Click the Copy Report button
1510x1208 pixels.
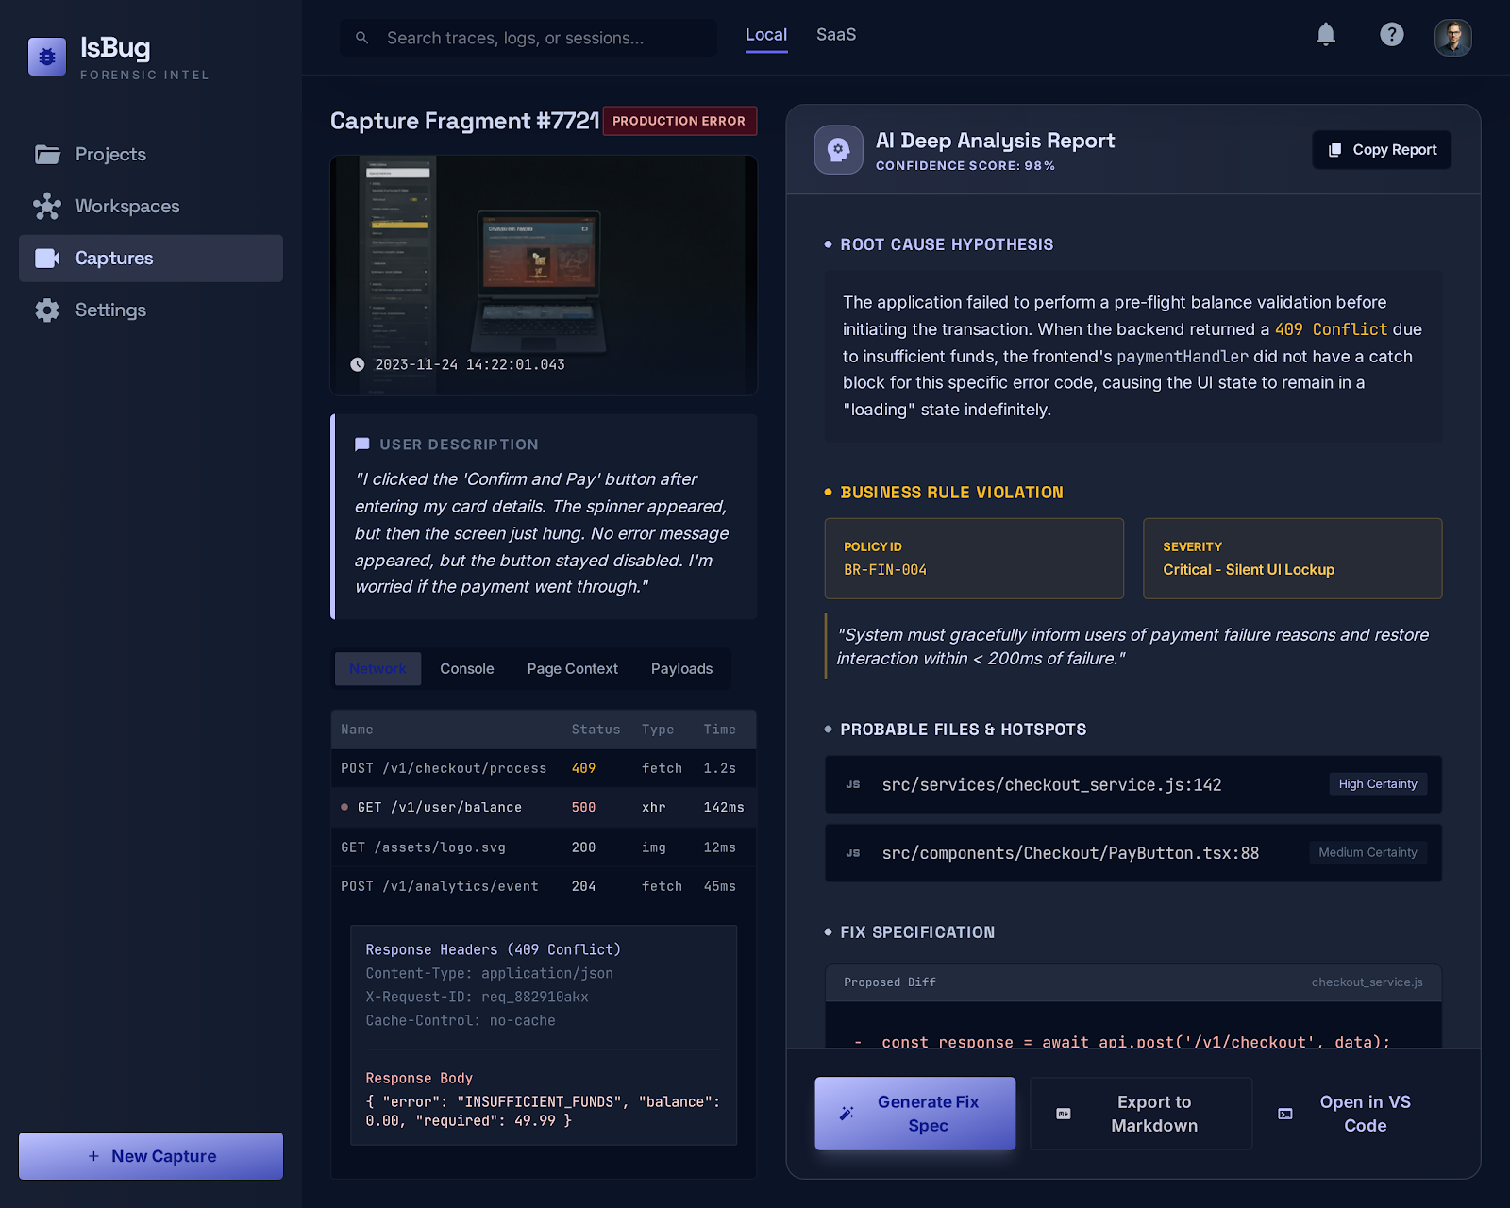1382,150
